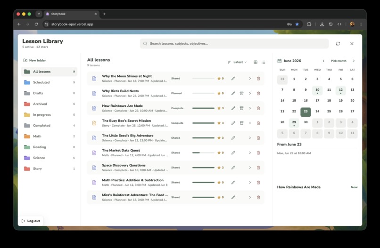
Task: Click the Storybook browser tab
Action: pyautogui.click(x=72, y=14)
